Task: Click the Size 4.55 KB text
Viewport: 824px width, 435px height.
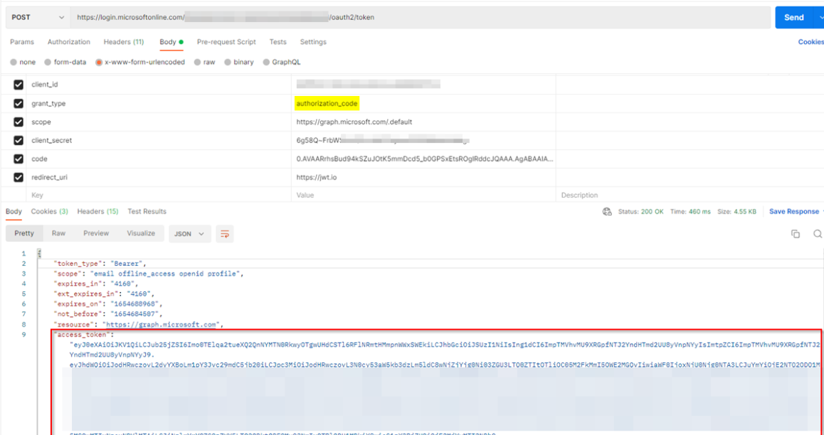Action: [736, 212]
